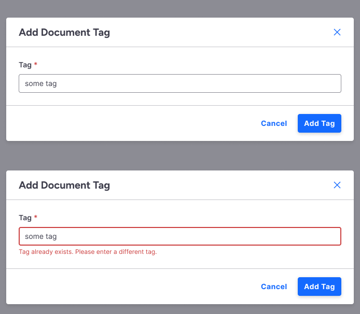Click the 'some tag' text in the gray-bordered input
This screenshot has width=360, height=314.
tap(40, 83)
